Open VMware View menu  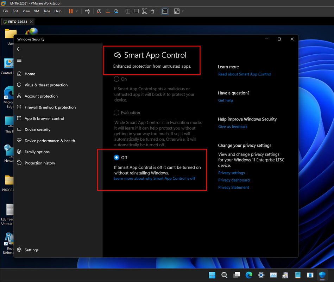click(26, 11)
